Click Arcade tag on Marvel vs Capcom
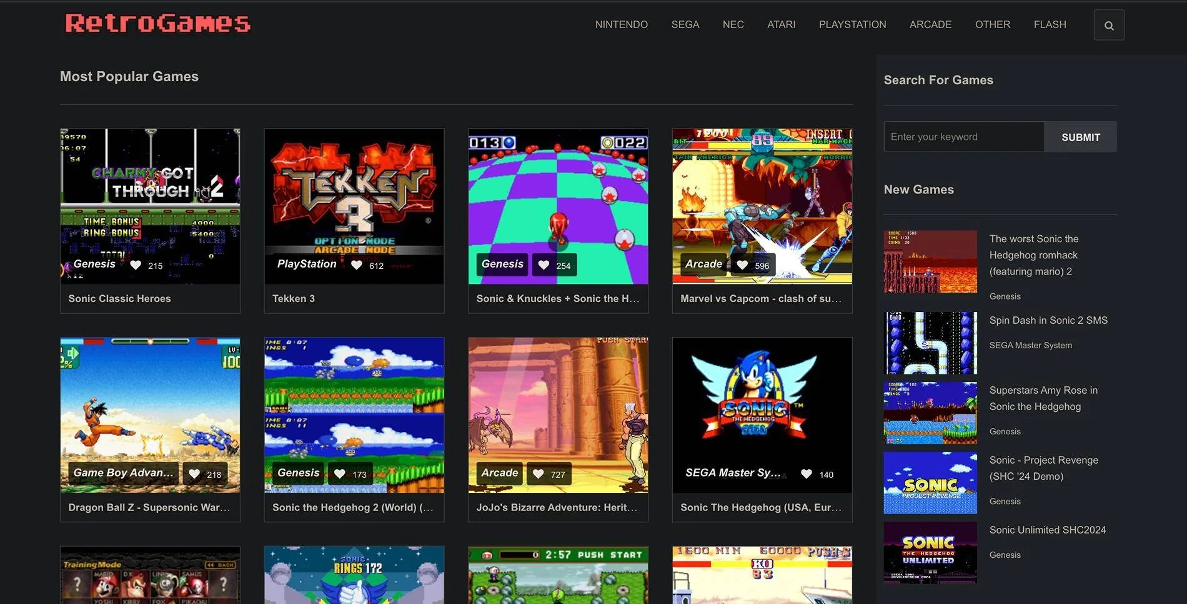The width and height of the screenshot is (1187, 604). [x=703, y=264]
